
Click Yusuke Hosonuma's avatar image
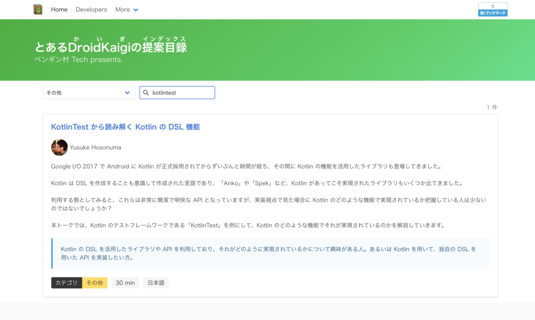click(60, 147)
